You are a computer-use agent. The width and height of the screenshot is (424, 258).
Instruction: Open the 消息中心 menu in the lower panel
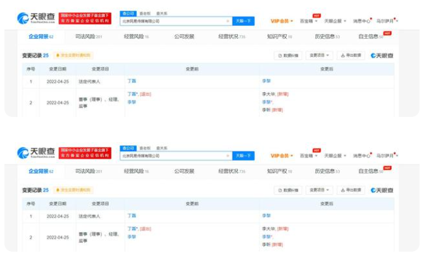pyautogui.click(x=363, y=156)
